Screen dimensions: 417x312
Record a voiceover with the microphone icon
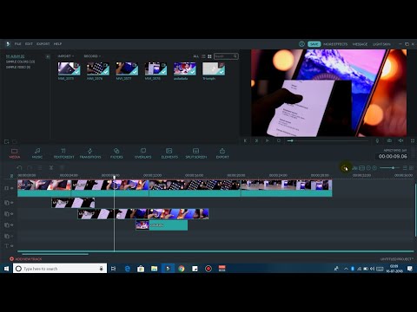pyautogui.click(x=377, y=140)
